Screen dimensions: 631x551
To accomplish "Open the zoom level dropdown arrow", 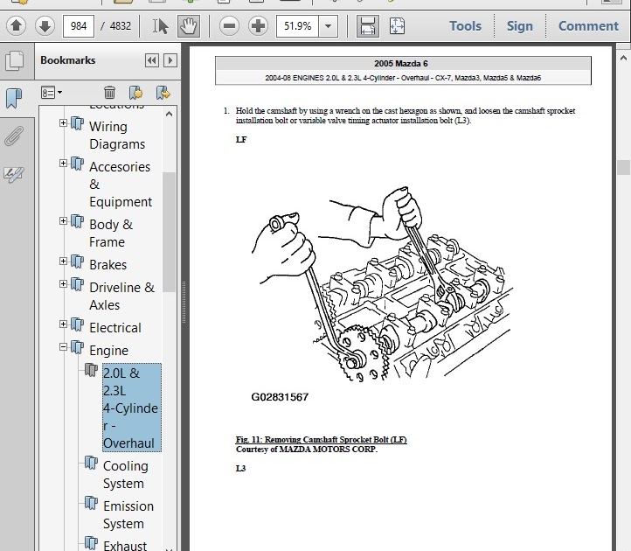I will click(x=328, y=26).
